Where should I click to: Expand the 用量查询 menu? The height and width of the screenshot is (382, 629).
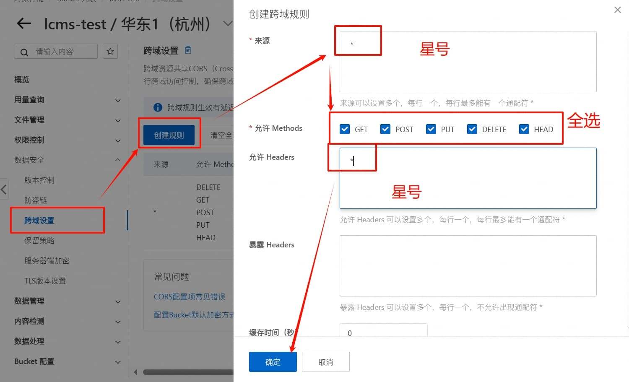coord(118,100)
